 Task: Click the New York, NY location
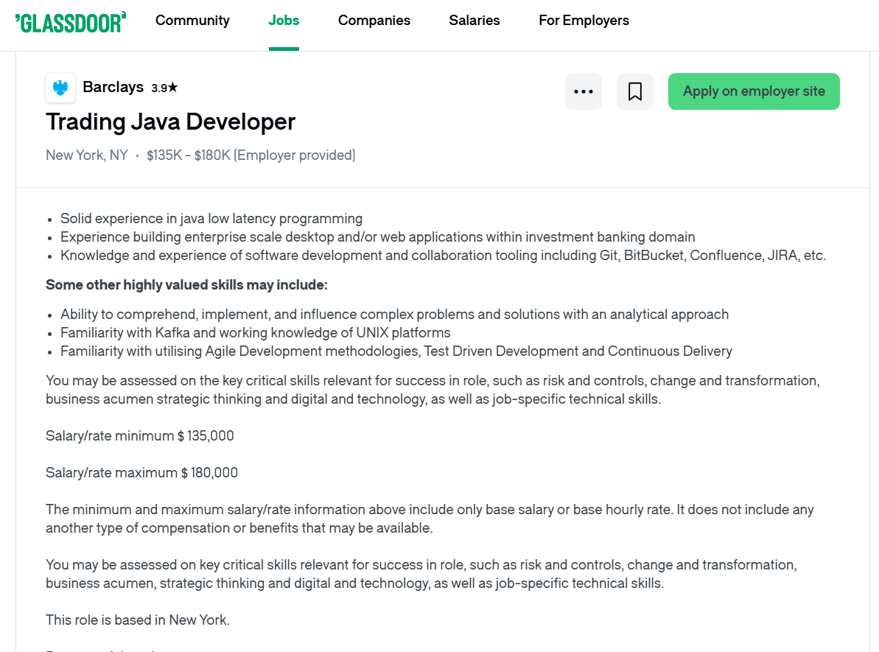pos(87,155)
